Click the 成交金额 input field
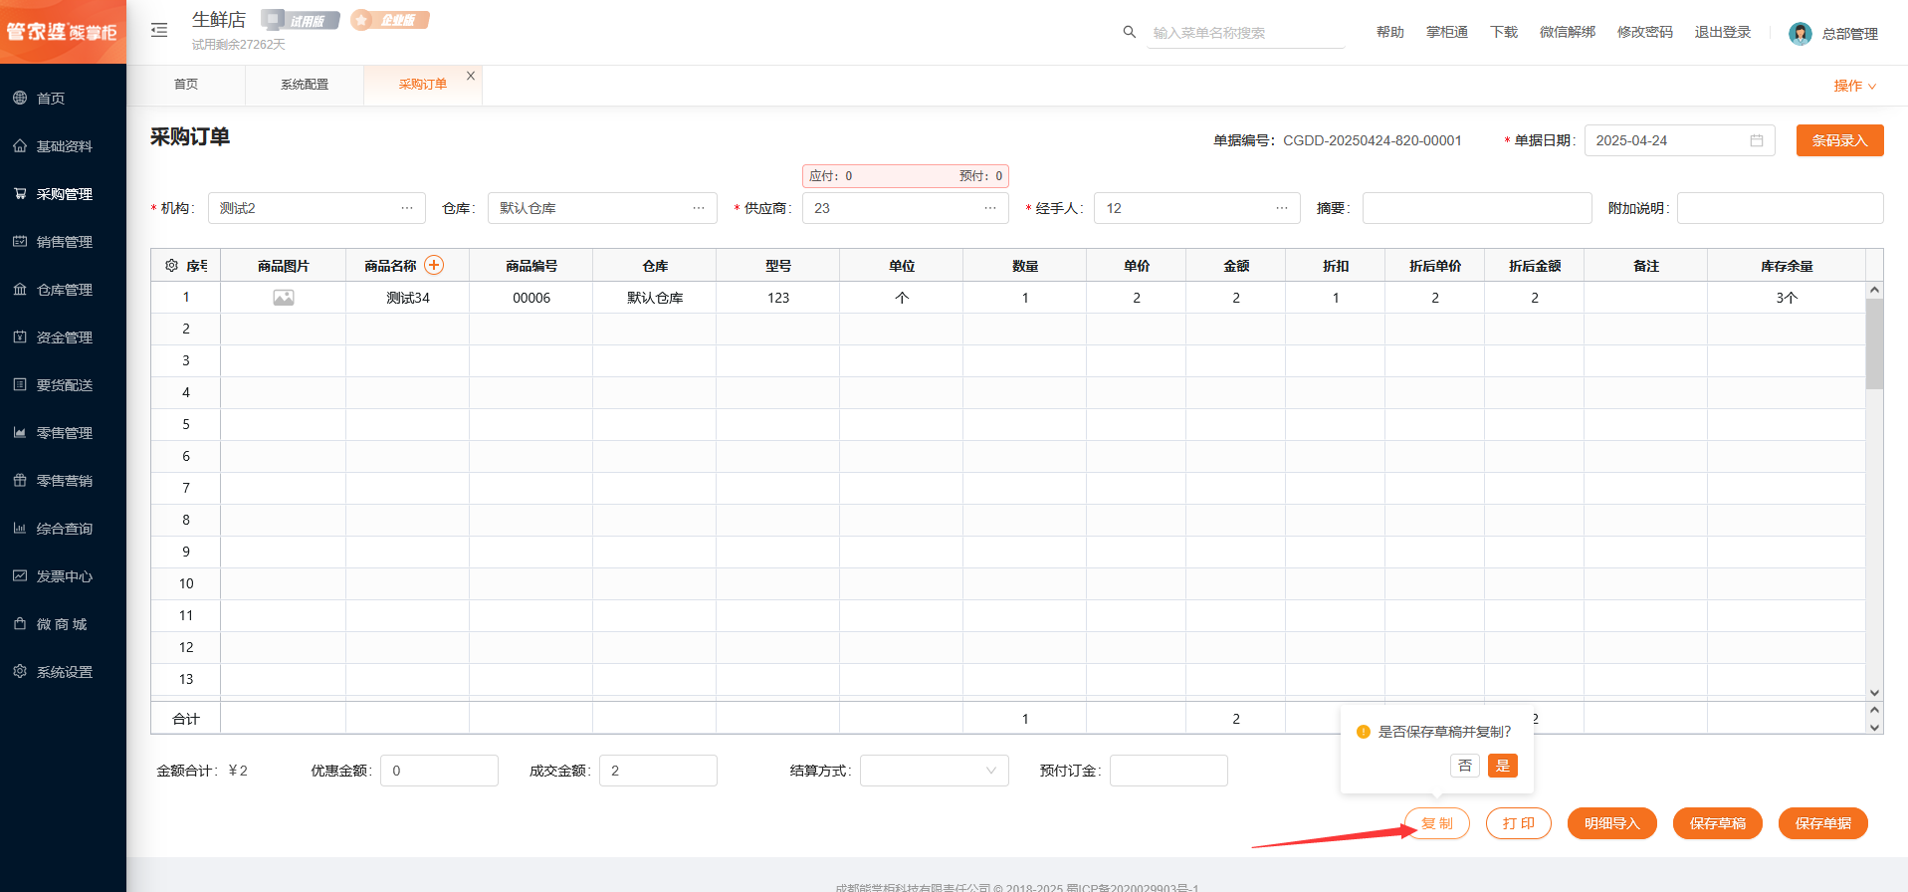 pos(658,771)
